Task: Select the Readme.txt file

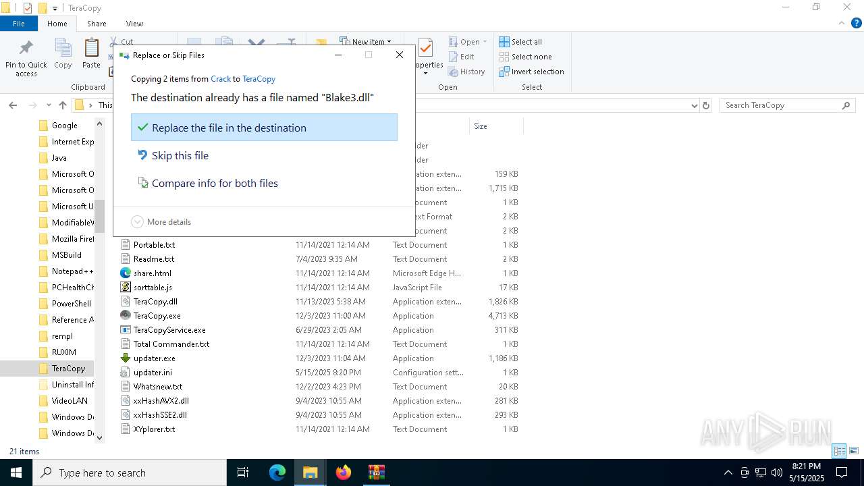Action: pos(154,259)
